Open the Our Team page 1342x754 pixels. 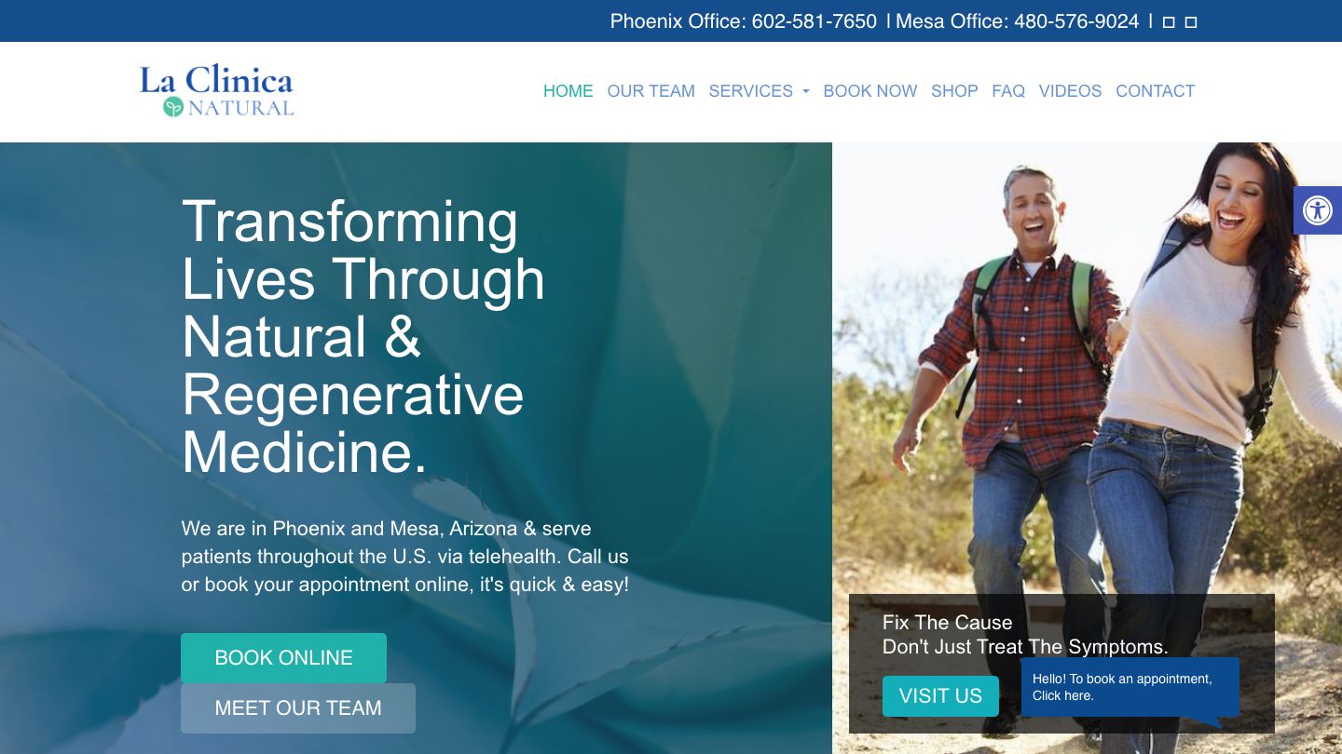[651, 91]
